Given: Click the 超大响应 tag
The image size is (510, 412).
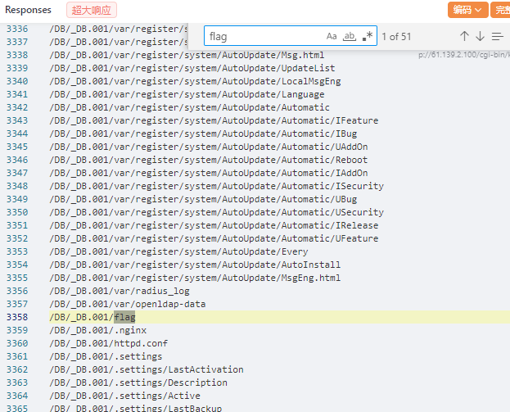Looking at the screenshot, I should pos(92,11).
